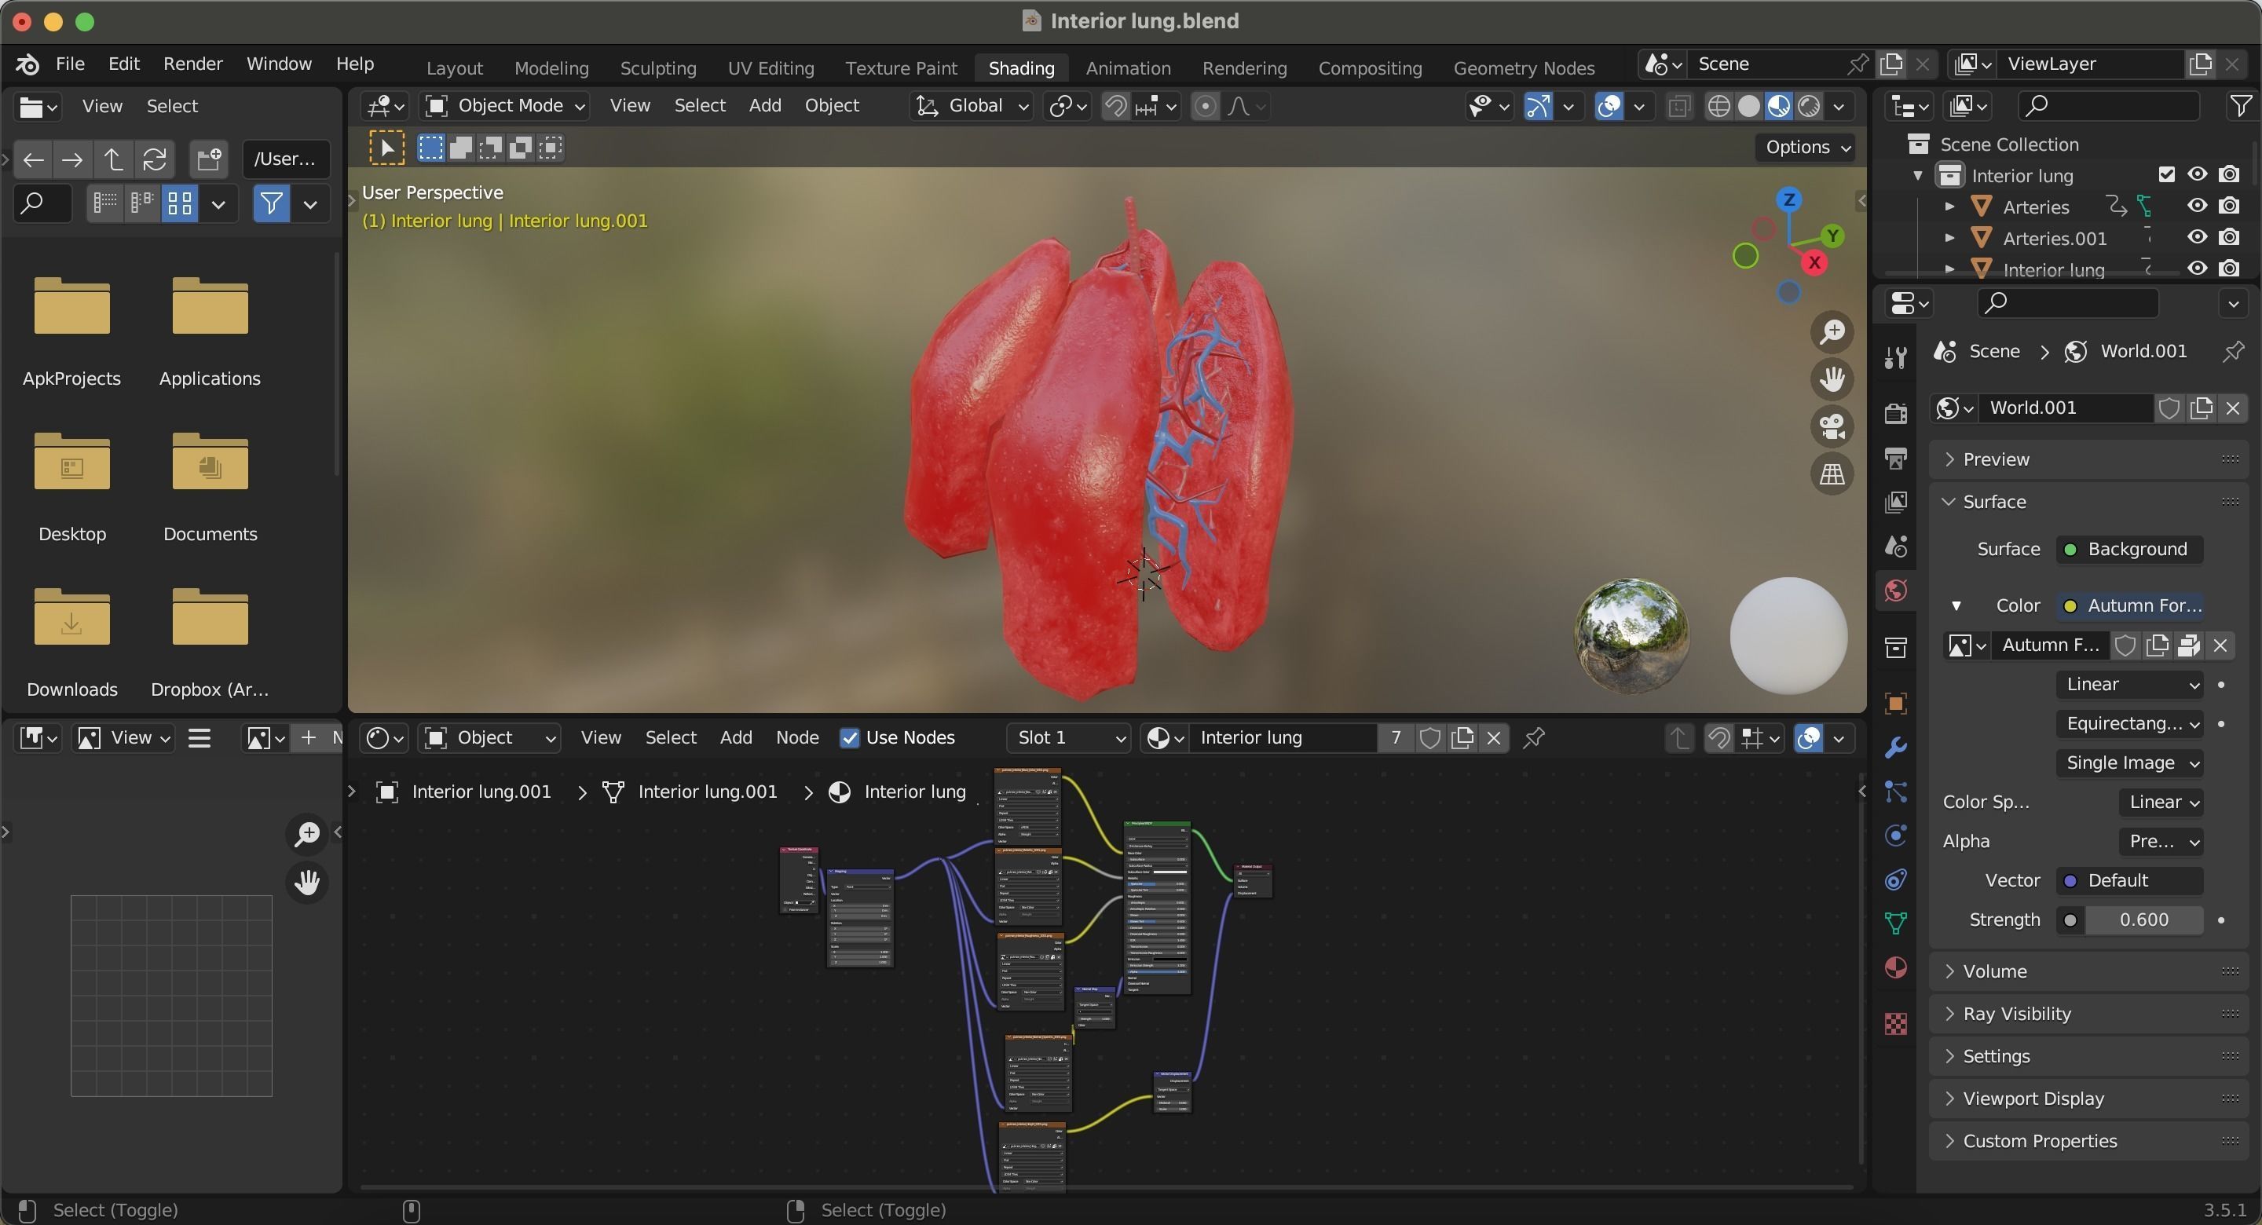Toggle Interior lung collection exclude checkbox
Image resolution: width=2262 pixels, height=1225 pixels.
point(2165,175)
